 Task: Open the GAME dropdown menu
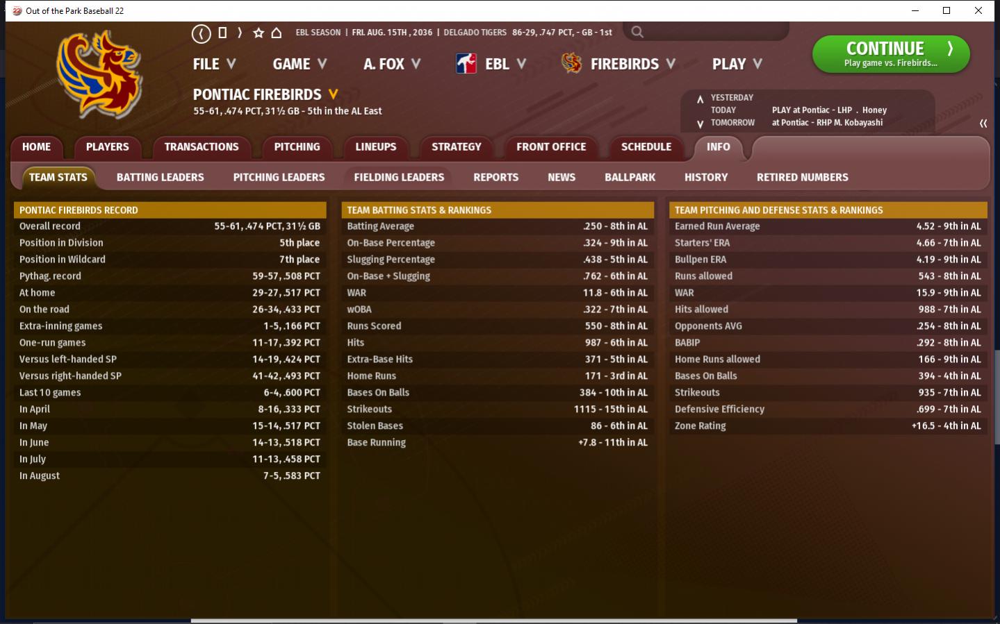point(300,64)
